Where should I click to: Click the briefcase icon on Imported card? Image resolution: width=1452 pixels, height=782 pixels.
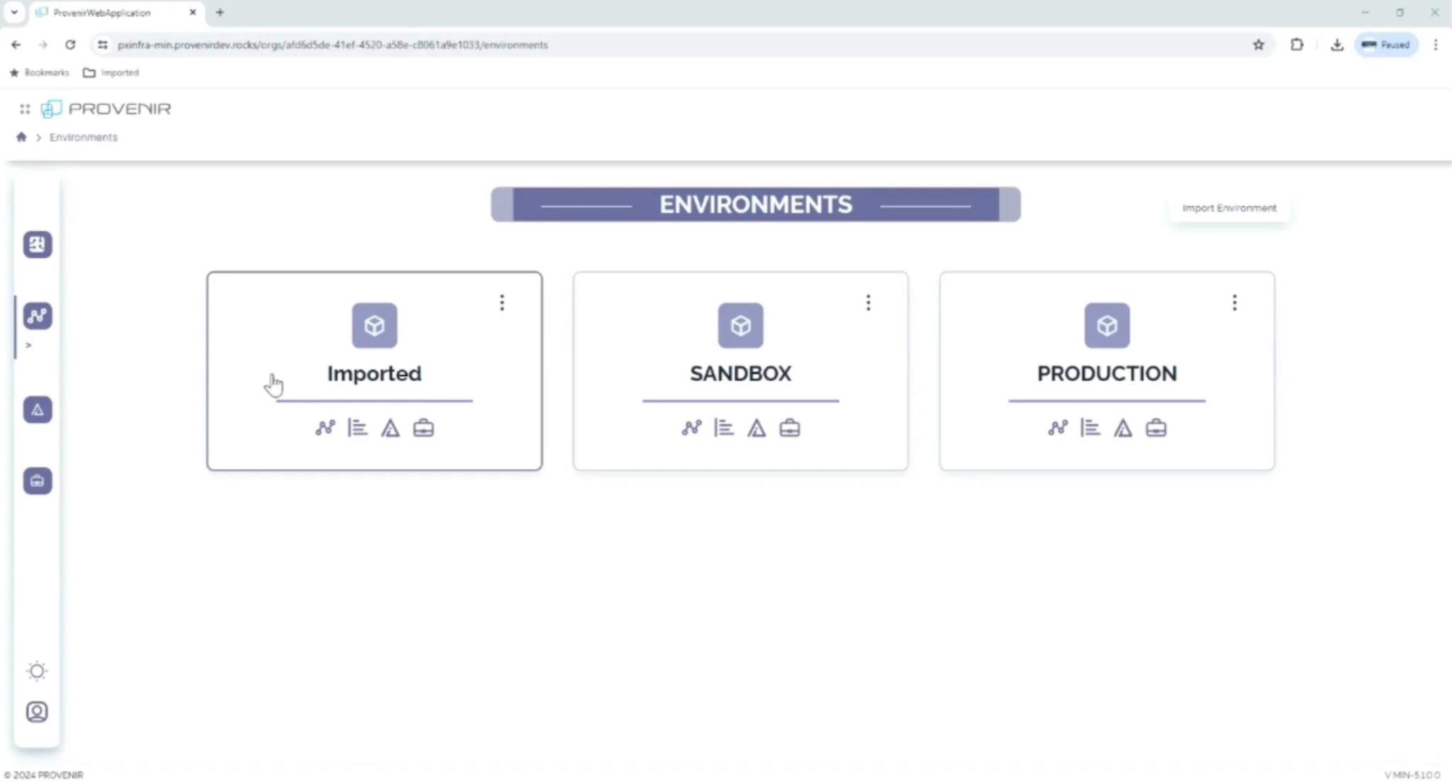coord(423,428)
